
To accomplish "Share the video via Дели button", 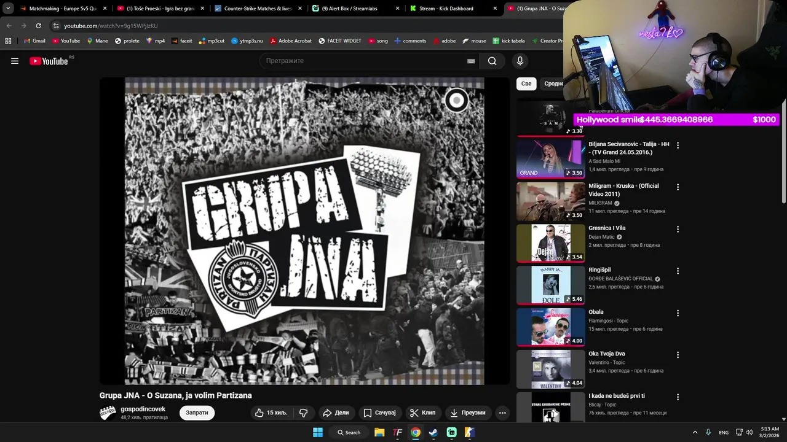I will pyautogui.click(x=336, y=413).
